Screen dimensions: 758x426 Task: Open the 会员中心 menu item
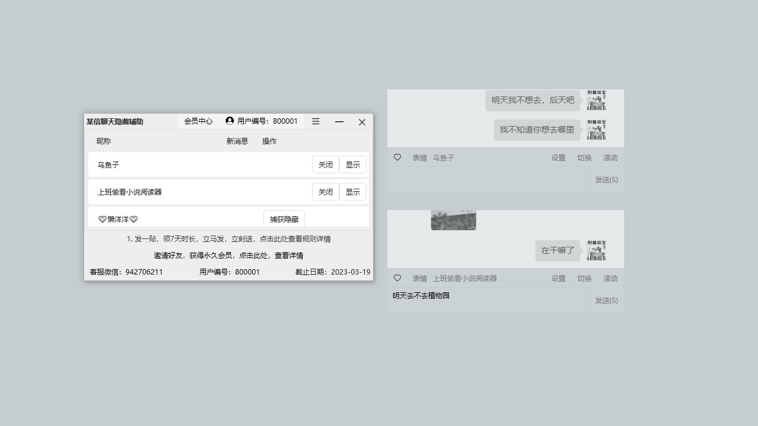[x=198, y=121]
